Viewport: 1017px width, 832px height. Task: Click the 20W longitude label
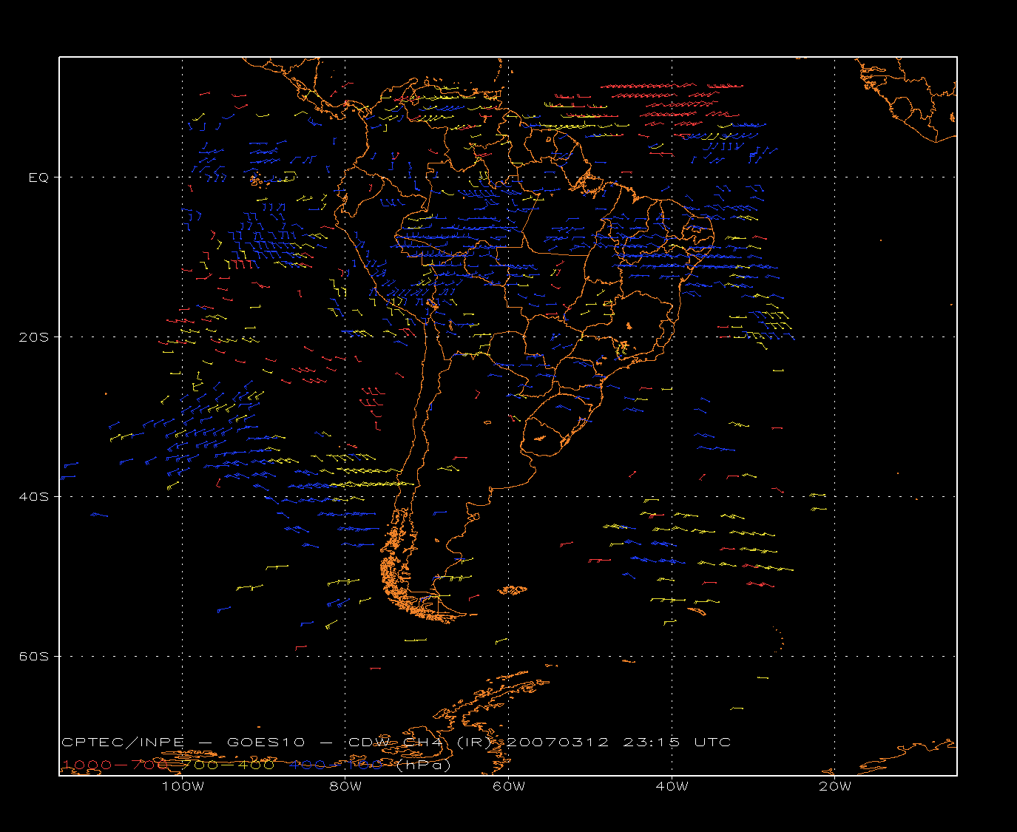835,786
